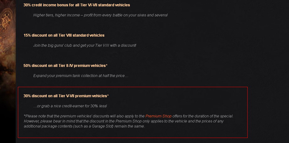This screenshot has height=143, width=289.
Task: Select the 'Higher tiers, higher income' description
Action: (x=100, y=15)
